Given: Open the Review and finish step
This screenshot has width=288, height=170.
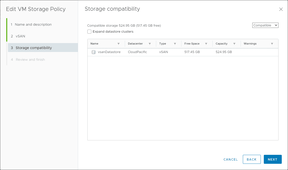Looking at the screenshot, I should (x=30, y=59).
